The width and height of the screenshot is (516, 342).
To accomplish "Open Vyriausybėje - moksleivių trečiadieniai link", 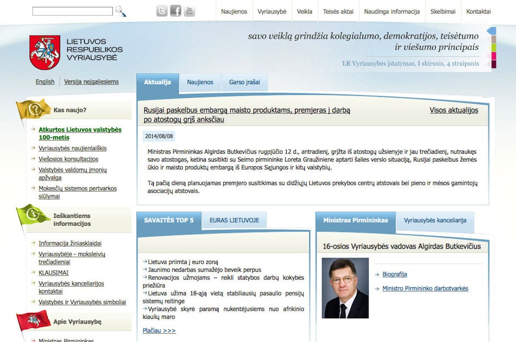I will click(x=72, y=258).
